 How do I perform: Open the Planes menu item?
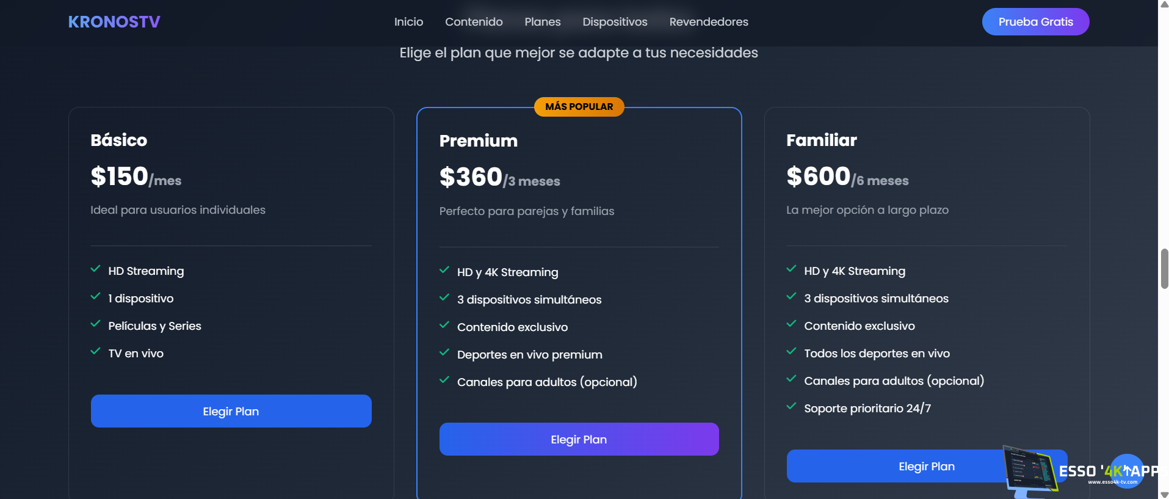pos(542,22)
